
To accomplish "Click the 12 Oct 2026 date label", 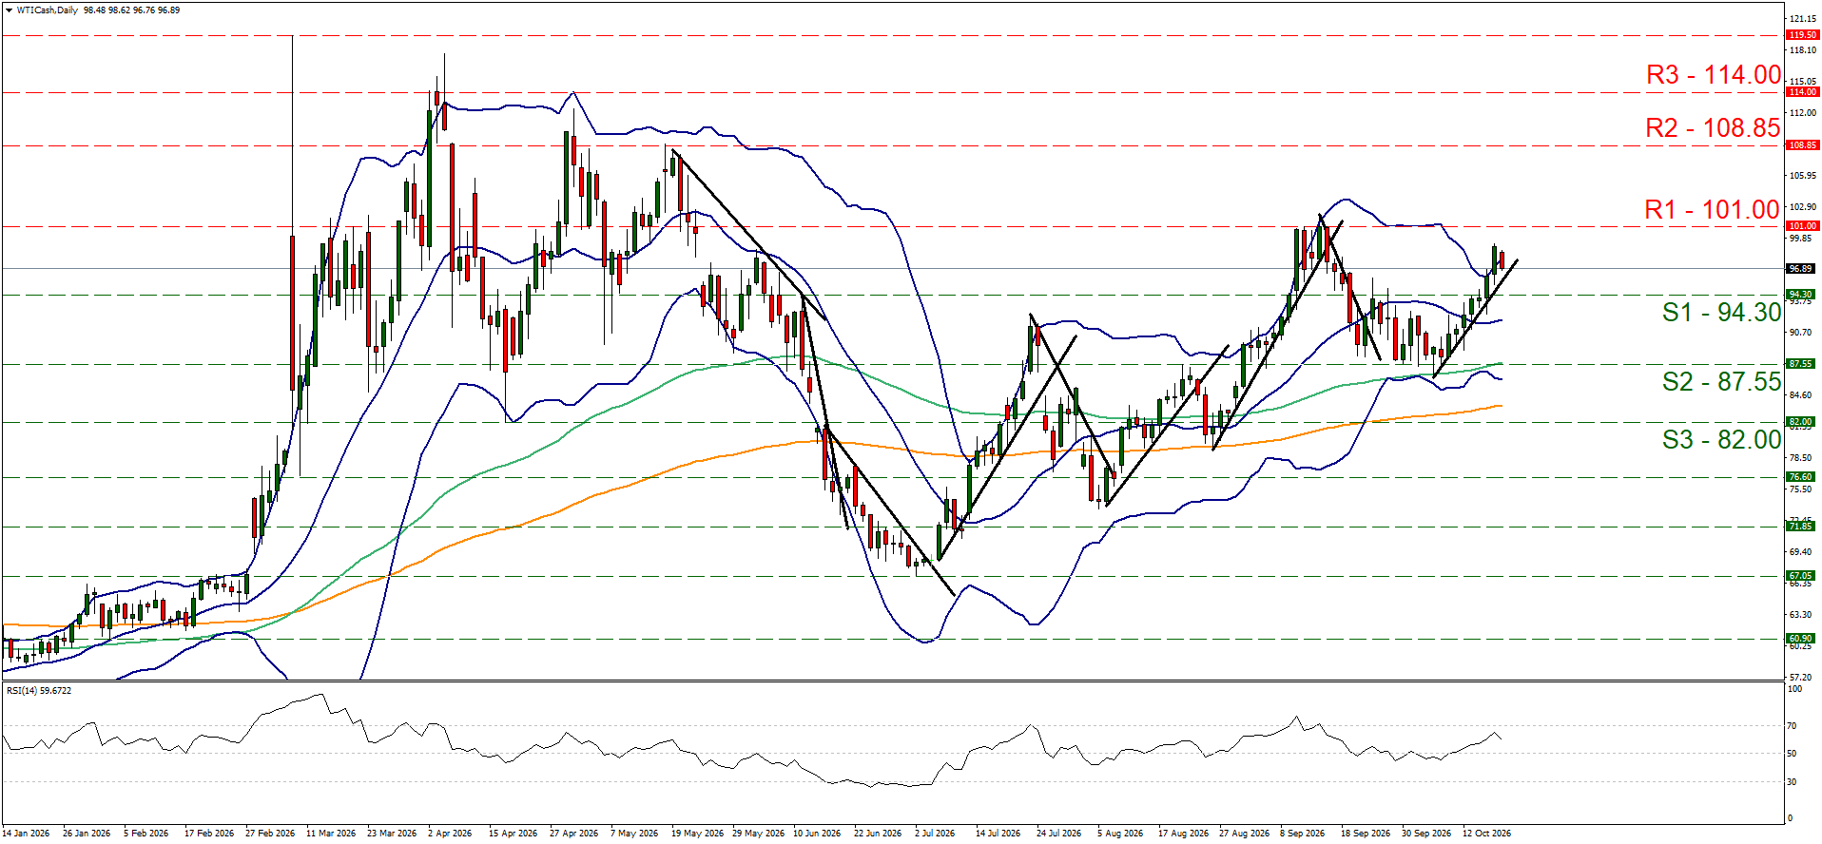I will coord(1486,834).
